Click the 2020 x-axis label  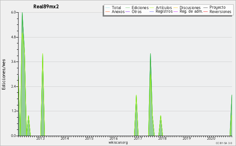coord(211,138)
